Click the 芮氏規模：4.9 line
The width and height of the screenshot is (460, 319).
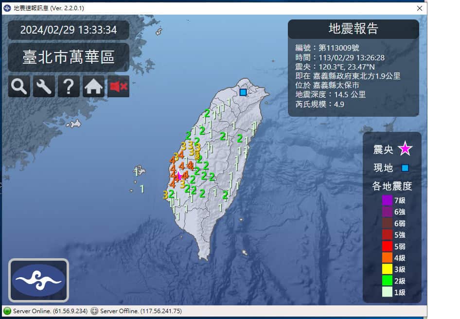319,104
